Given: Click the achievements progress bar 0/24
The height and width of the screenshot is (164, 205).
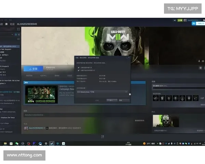Looking at the screenshot, I should [179, 88].
